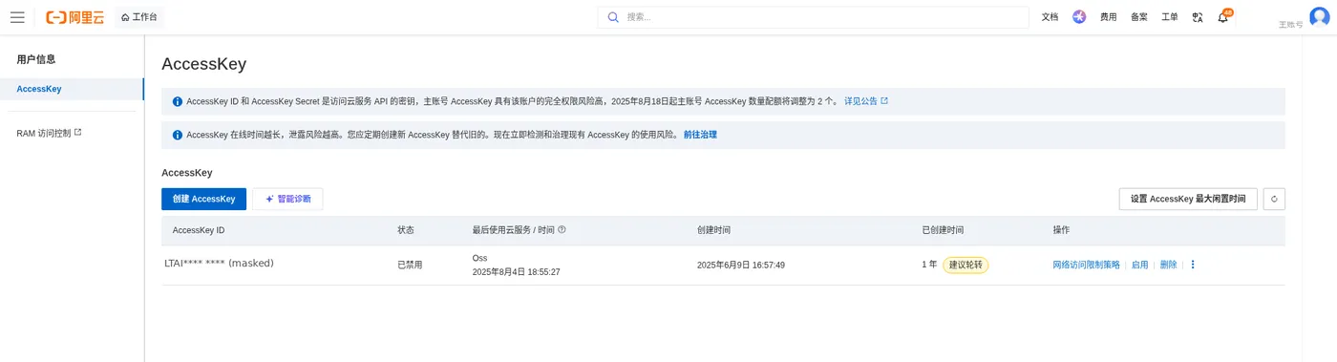Screen dimensions: 1337x362
Task: Click the 2025年8月4日 18:55:27 last-used time
Action: (516, 272)
